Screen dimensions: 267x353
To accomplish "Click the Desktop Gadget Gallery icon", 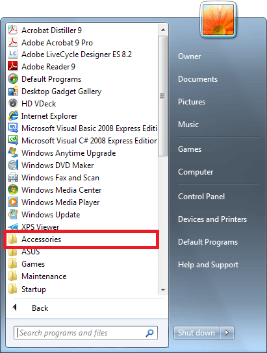I will (13, 91).
